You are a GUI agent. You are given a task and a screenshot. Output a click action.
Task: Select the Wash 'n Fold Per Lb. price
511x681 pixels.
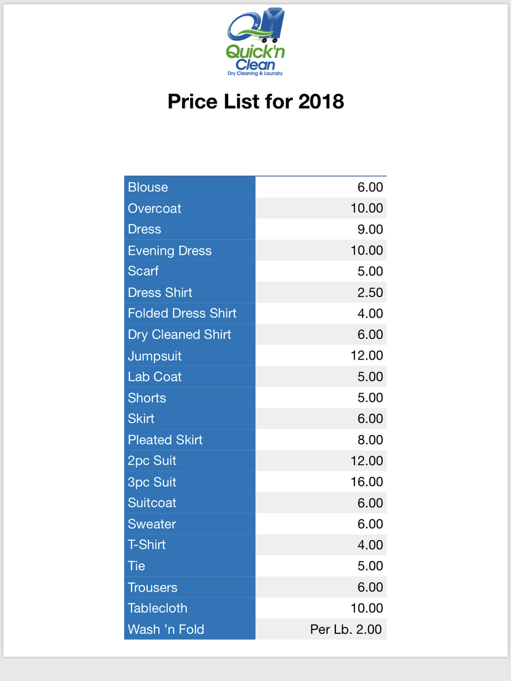[346, 629]
